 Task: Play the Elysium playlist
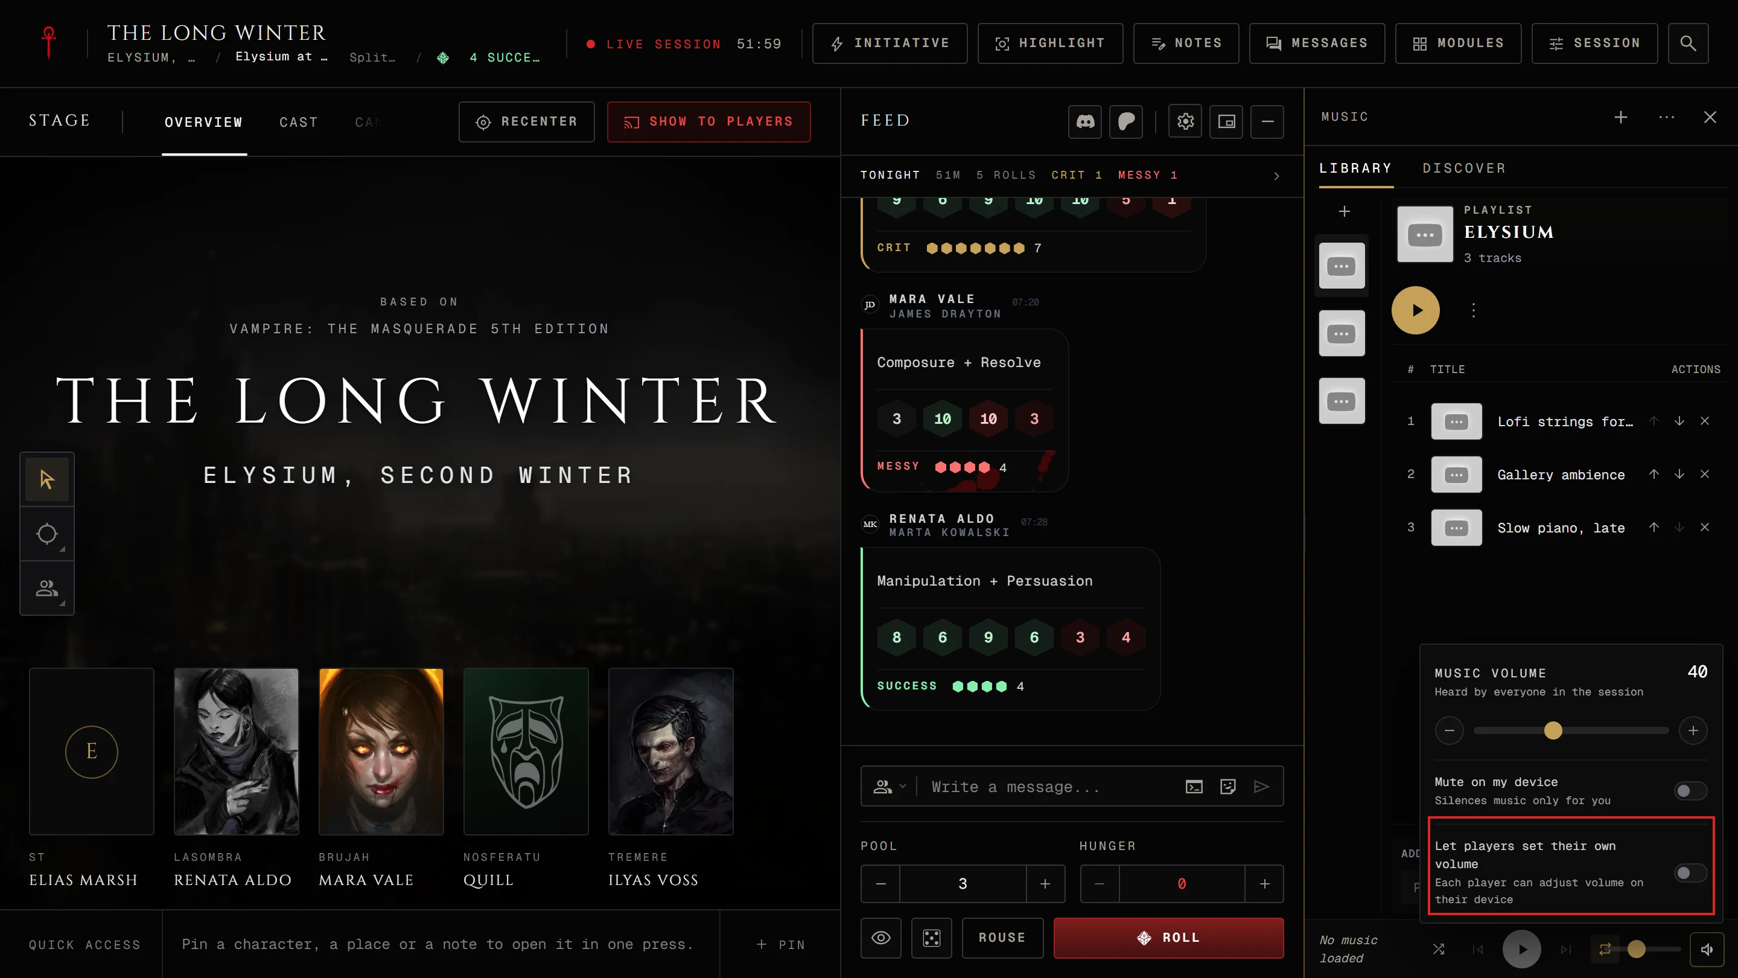1416,310
